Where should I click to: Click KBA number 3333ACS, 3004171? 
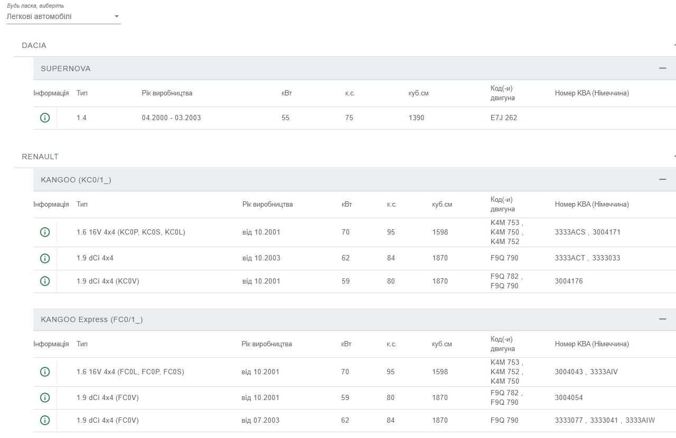pos(588,232)
